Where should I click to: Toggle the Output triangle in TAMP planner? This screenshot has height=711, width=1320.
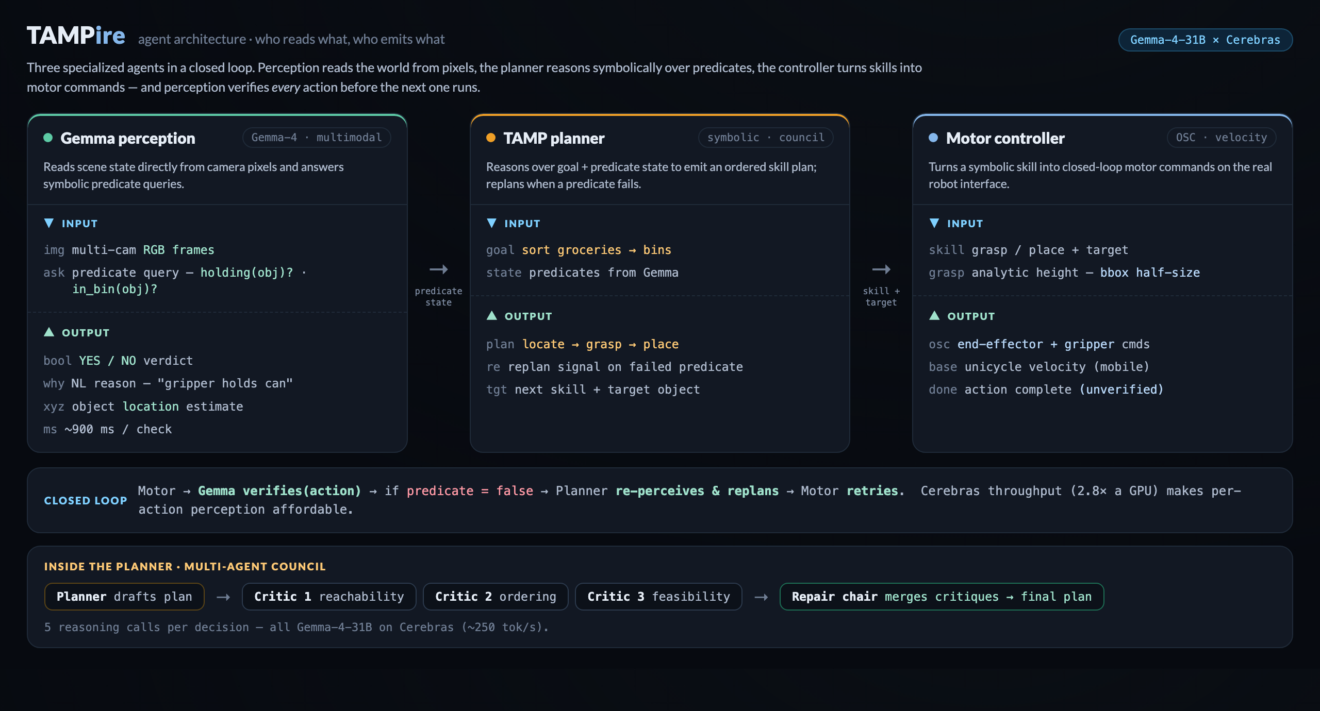[492, 316]
